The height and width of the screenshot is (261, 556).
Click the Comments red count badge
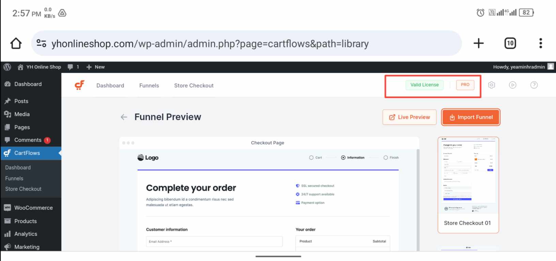(47, 140)
